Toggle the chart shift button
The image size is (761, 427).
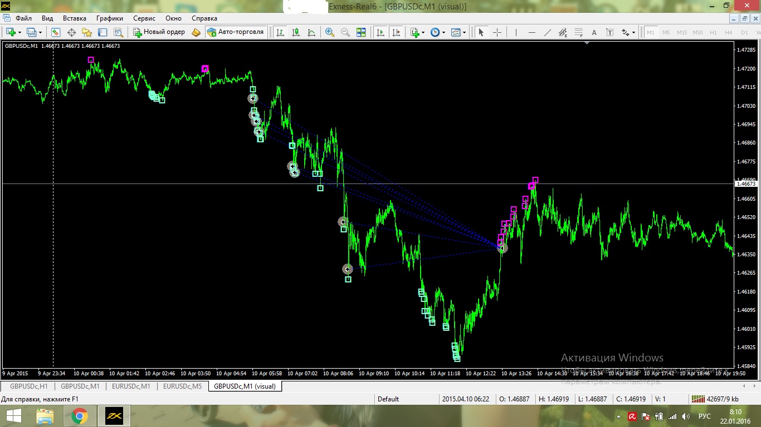tap(396, 32)
